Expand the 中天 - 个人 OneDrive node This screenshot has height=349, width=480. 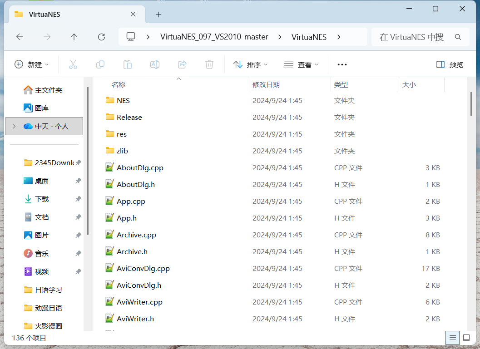(14, 126)
